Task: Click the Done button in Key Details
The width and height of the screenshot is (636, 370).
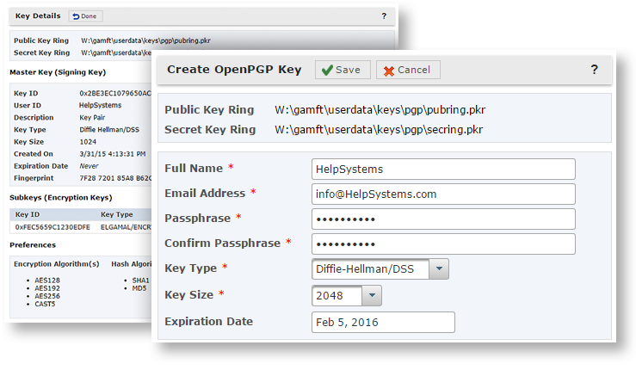Action: point(85,16)
